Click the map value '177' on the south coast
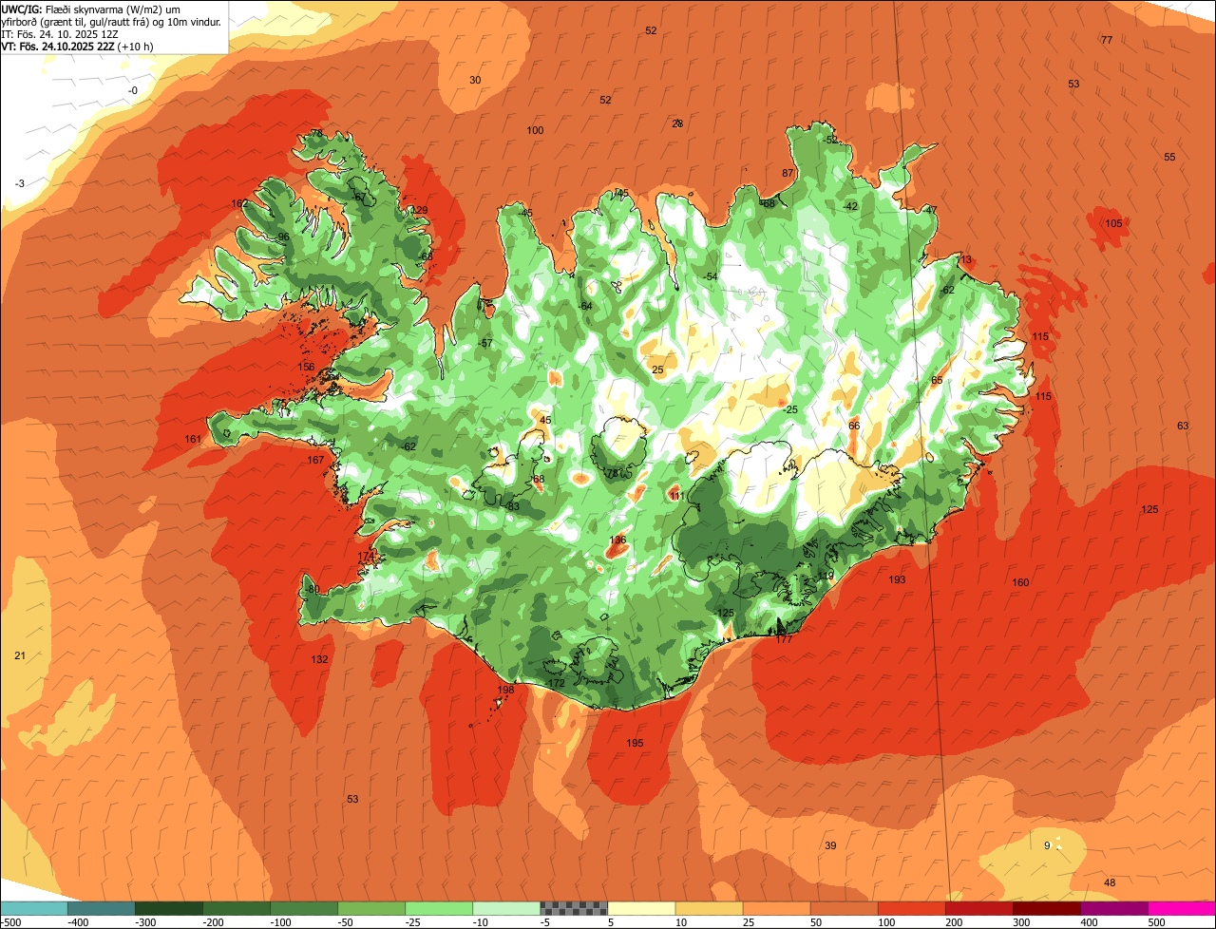 tap(784, 640)
